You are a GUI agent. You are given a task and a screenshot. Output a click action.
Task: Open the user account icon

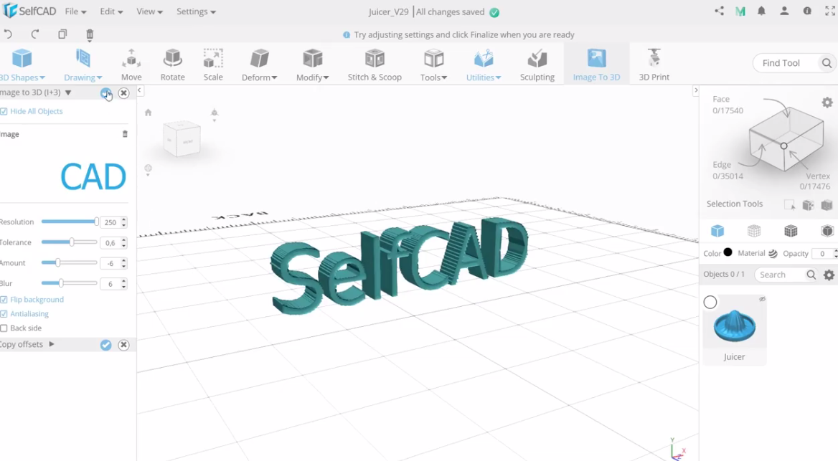coord(784,11)
